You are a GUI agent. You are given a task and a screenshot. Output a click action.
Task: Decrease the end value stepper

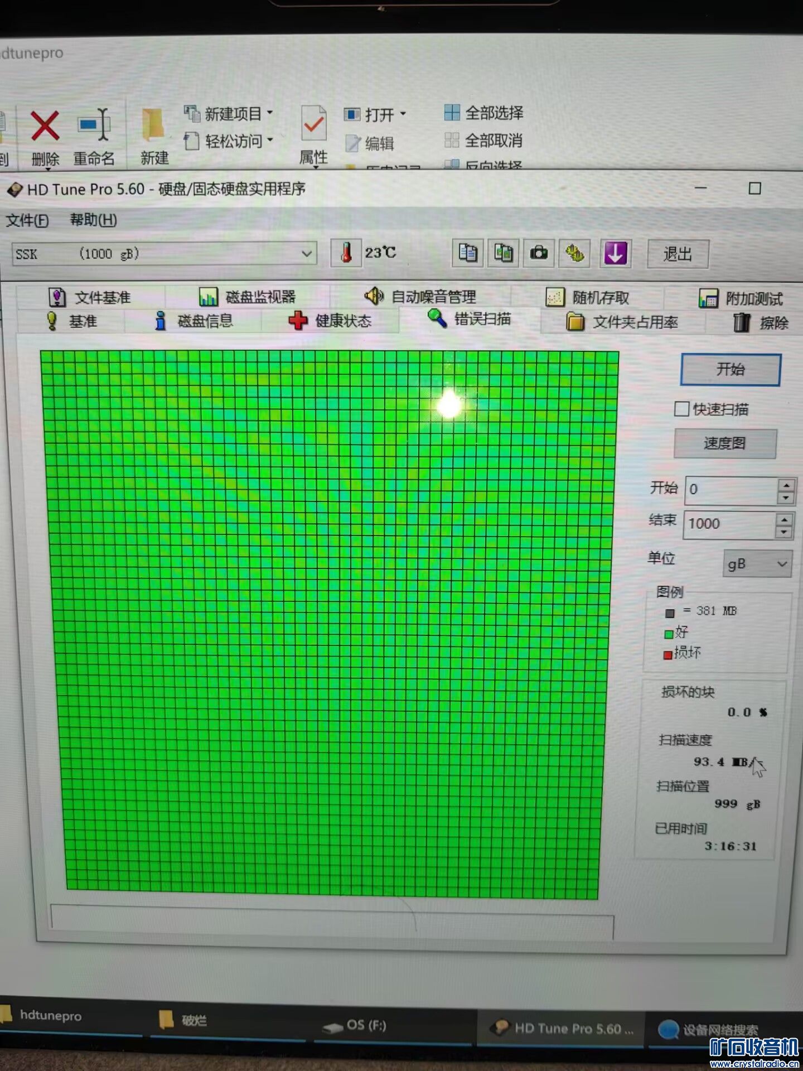(784, 532)
